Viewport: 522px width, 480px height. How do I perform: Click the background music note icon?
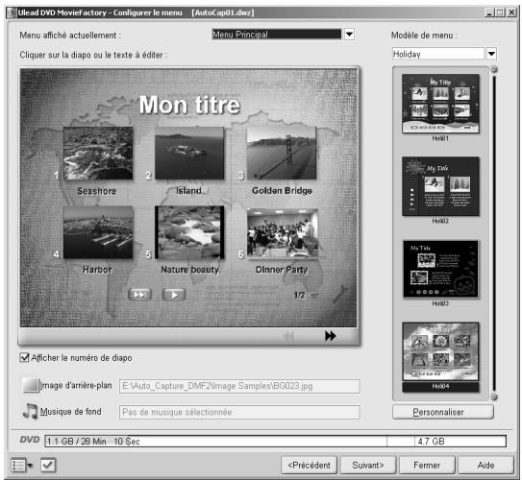coord(31,411)
